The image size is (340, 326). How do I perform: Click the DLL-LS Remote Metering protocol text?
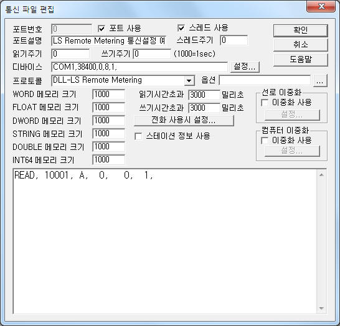(97, 80)
